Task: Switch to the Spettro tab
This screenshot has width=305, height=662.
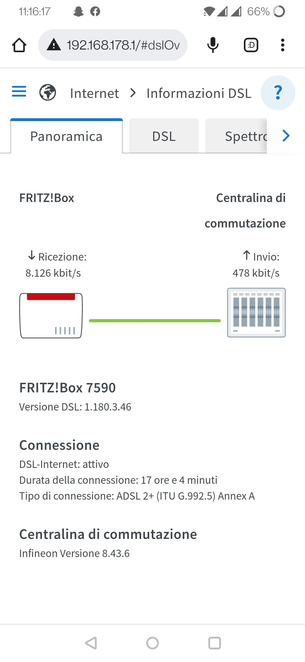Action: tap(243, 136)
